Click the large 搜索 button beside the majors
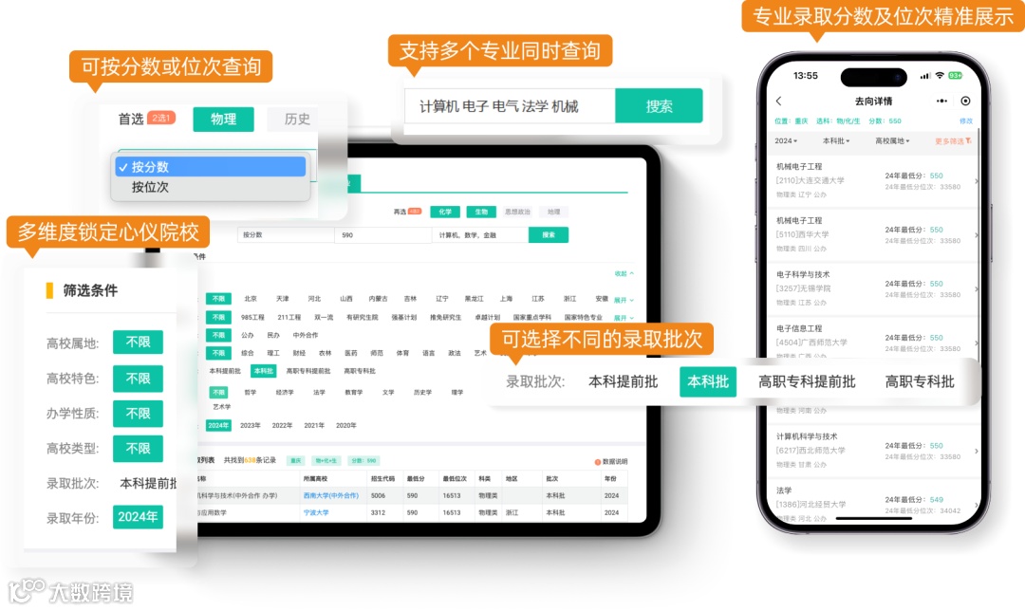 (659, 106)
